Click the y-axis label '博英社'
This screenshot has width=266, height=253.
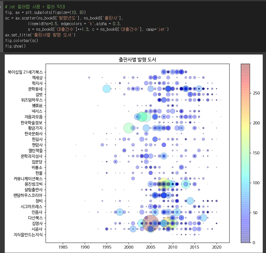[37, 105]
